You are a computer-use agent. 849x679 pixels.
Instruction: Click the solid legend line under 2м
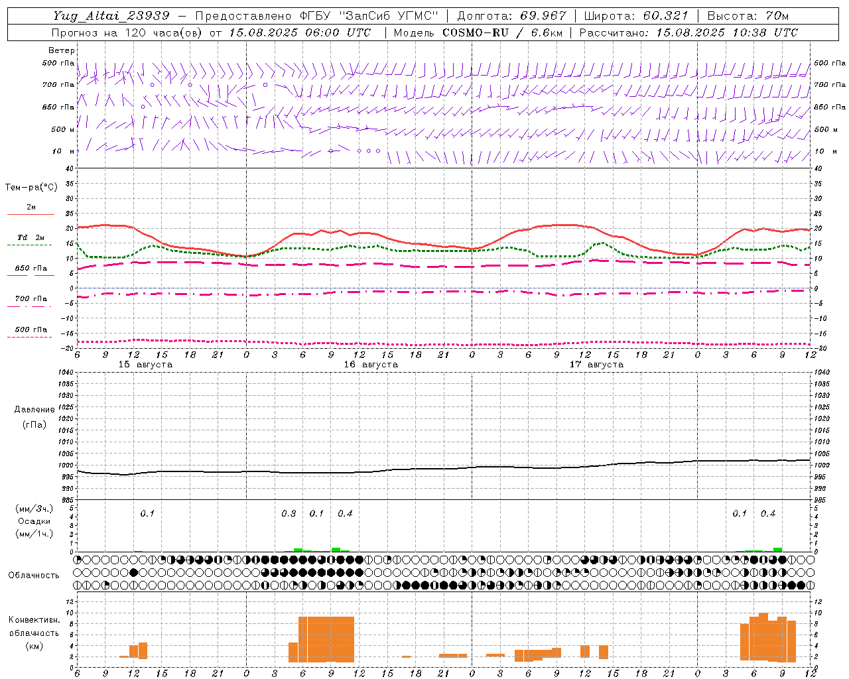point(31,215)
